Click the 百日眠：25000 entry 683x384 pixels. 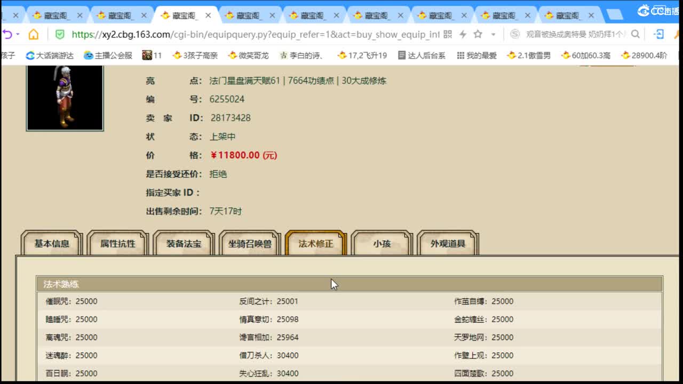[72, 374]
